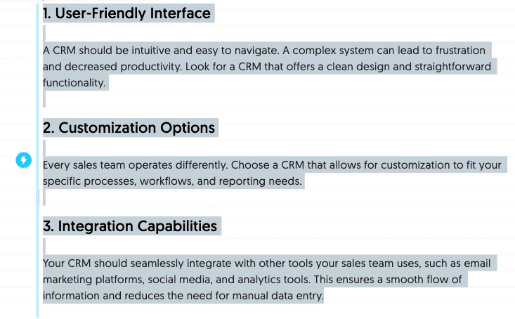Click the blue lightning bolt icon
The width and height of the screenshot is (515, 319).
[24, 160]
